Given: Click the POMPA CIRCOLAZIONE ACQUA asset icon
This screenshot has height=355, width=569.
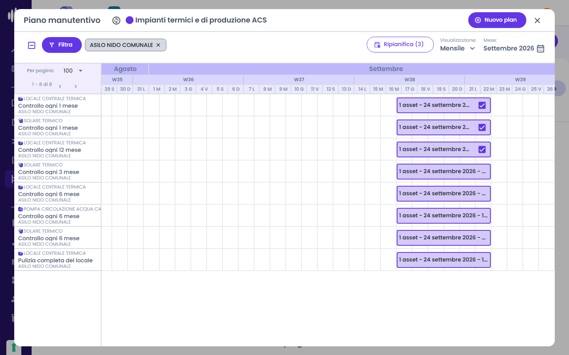Looking at the screenshot, I should (21, 209).
